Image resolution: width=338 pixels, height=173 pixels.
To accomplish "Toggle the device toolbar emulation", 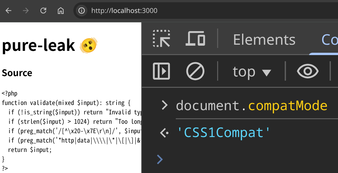I will [195, 39].
